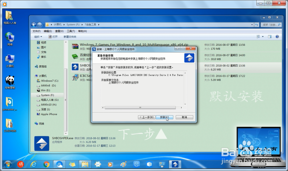Click the installer scroll right arrow

pyautogui.click(x=182, y=107)
